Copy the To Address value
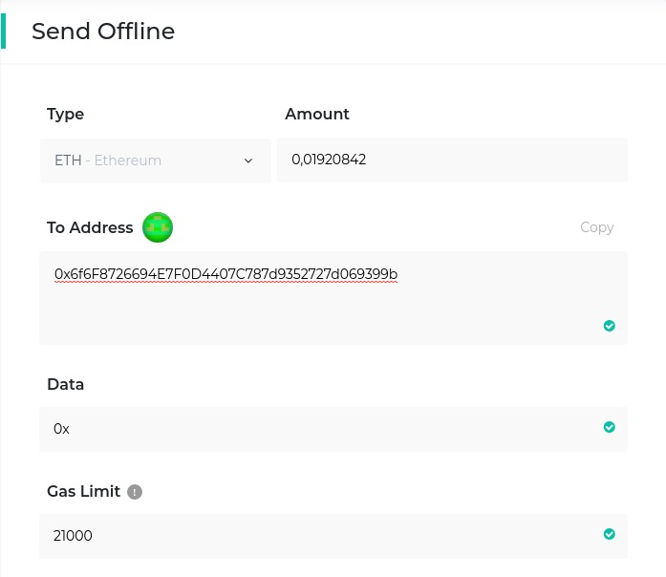Screen dimensions: 666x577 596,227
